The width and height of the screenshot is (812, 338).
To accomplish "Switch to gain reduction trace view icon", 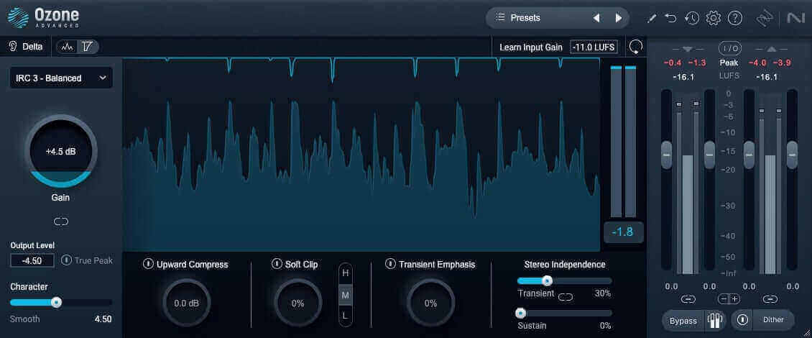I will tap(88, 47).
